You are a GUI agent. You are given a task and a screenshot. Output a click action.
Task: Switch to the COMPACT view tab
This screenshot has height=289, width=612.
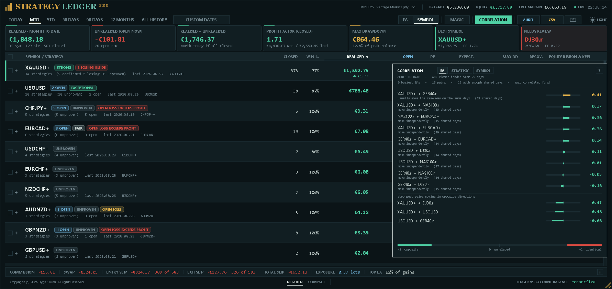pos(316,282)
